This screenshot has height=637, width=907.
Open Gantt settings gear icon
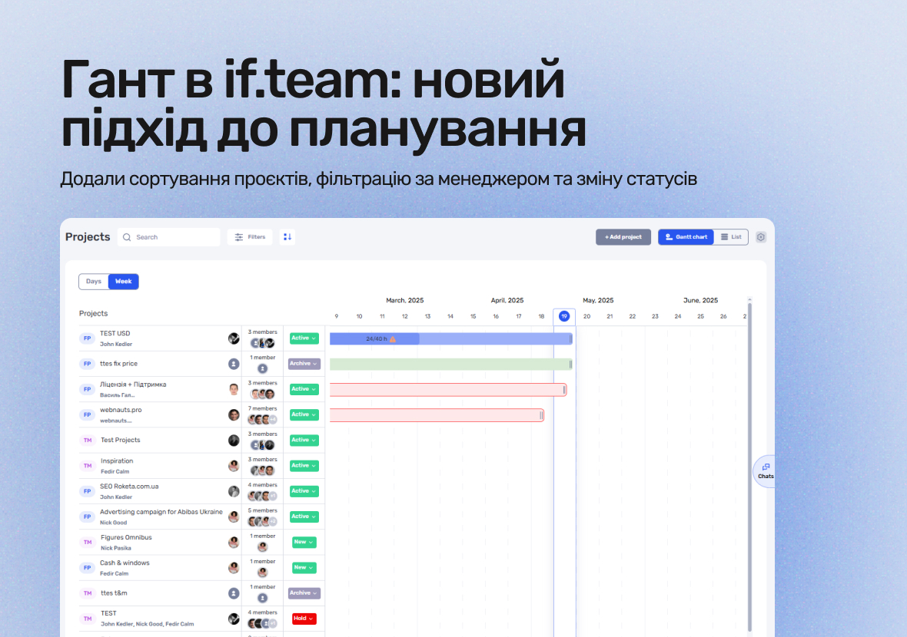761,237
